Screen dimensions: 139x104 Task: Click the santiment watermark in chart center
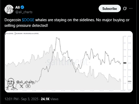click(x=67, y=62)
